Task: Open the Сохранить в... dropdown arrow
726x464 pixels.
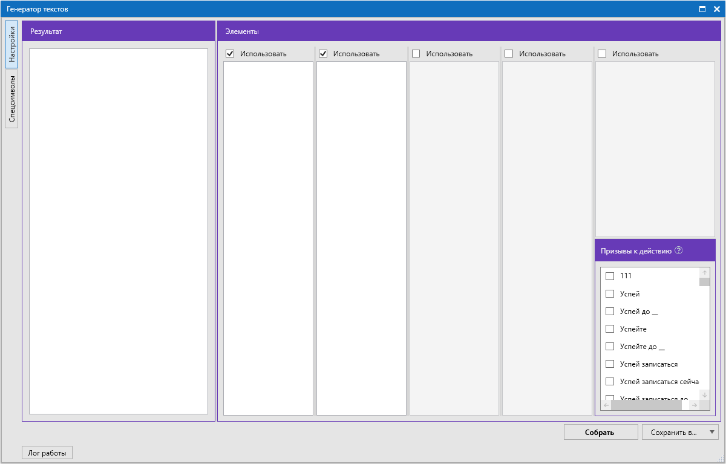Action: [711, 432]
